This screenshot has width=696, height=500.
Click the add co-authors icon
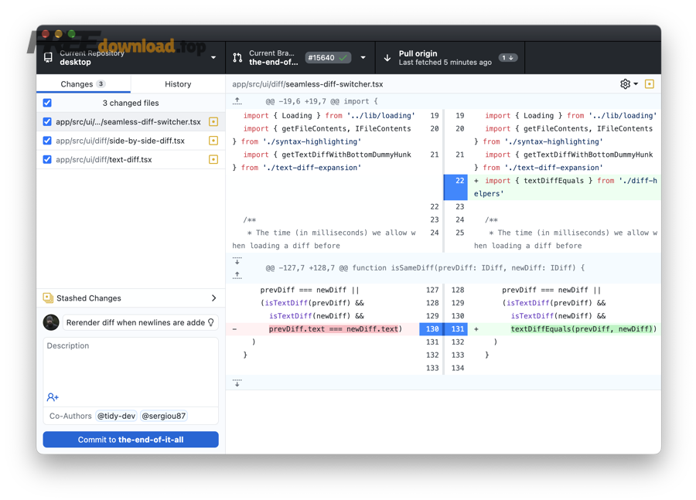point(53,397)
